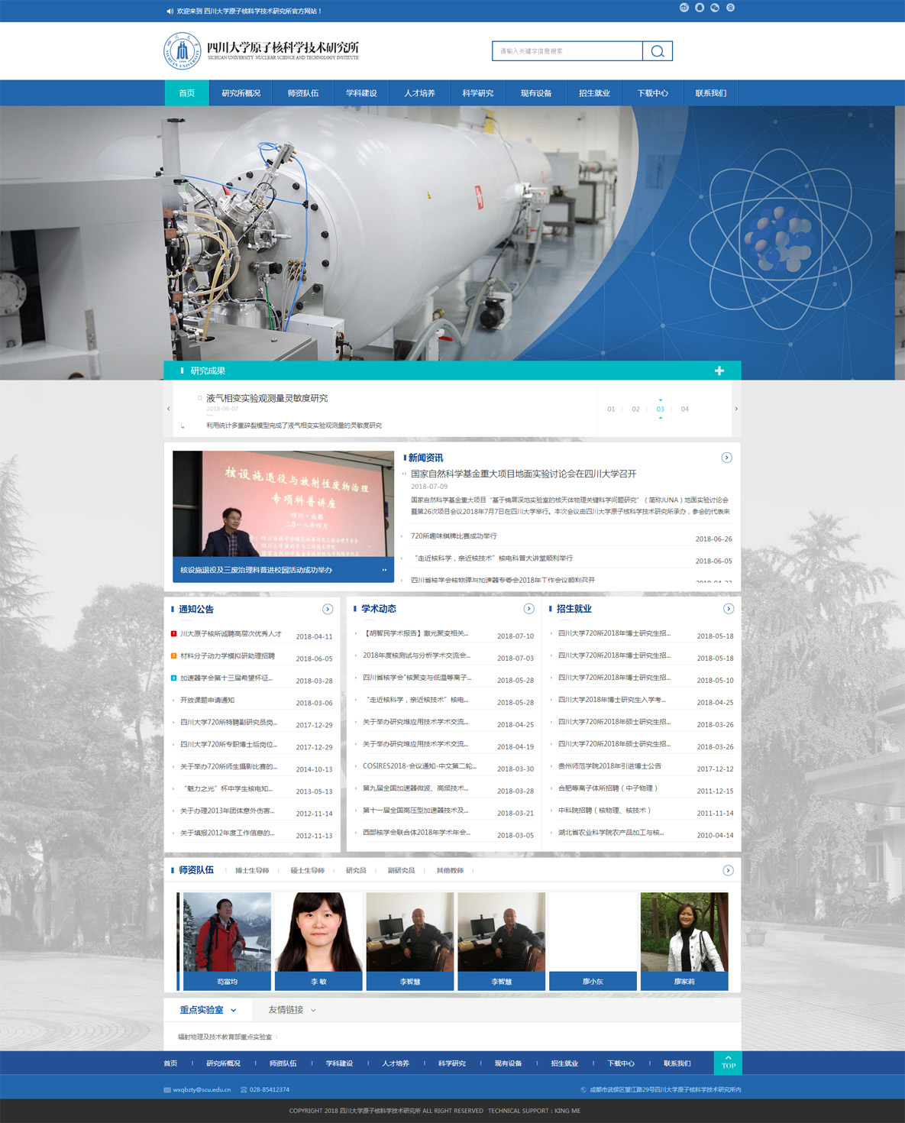
Task: Click the plus icon on 研究成果 bar
Action: coord(719,371)
